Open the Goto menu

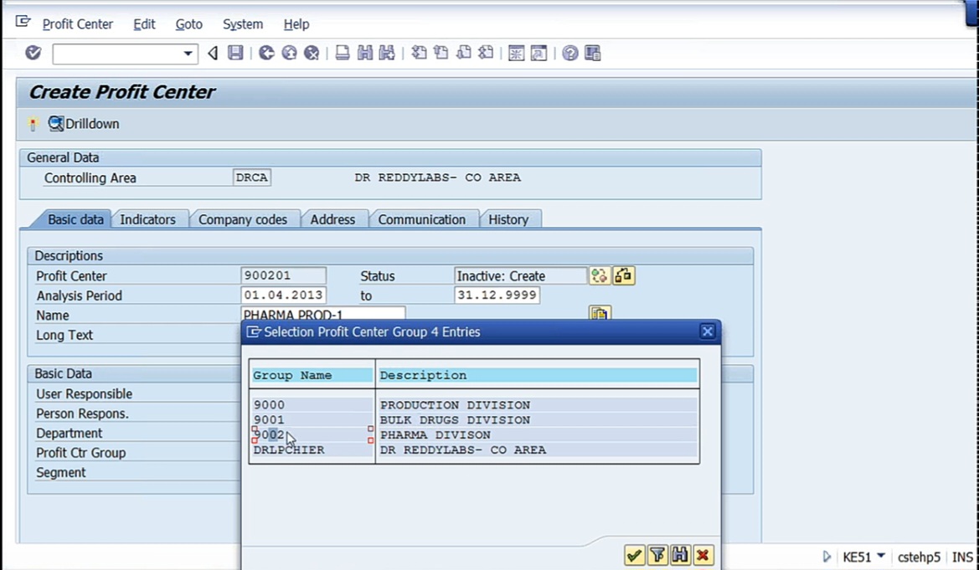[x=188, y=24]
